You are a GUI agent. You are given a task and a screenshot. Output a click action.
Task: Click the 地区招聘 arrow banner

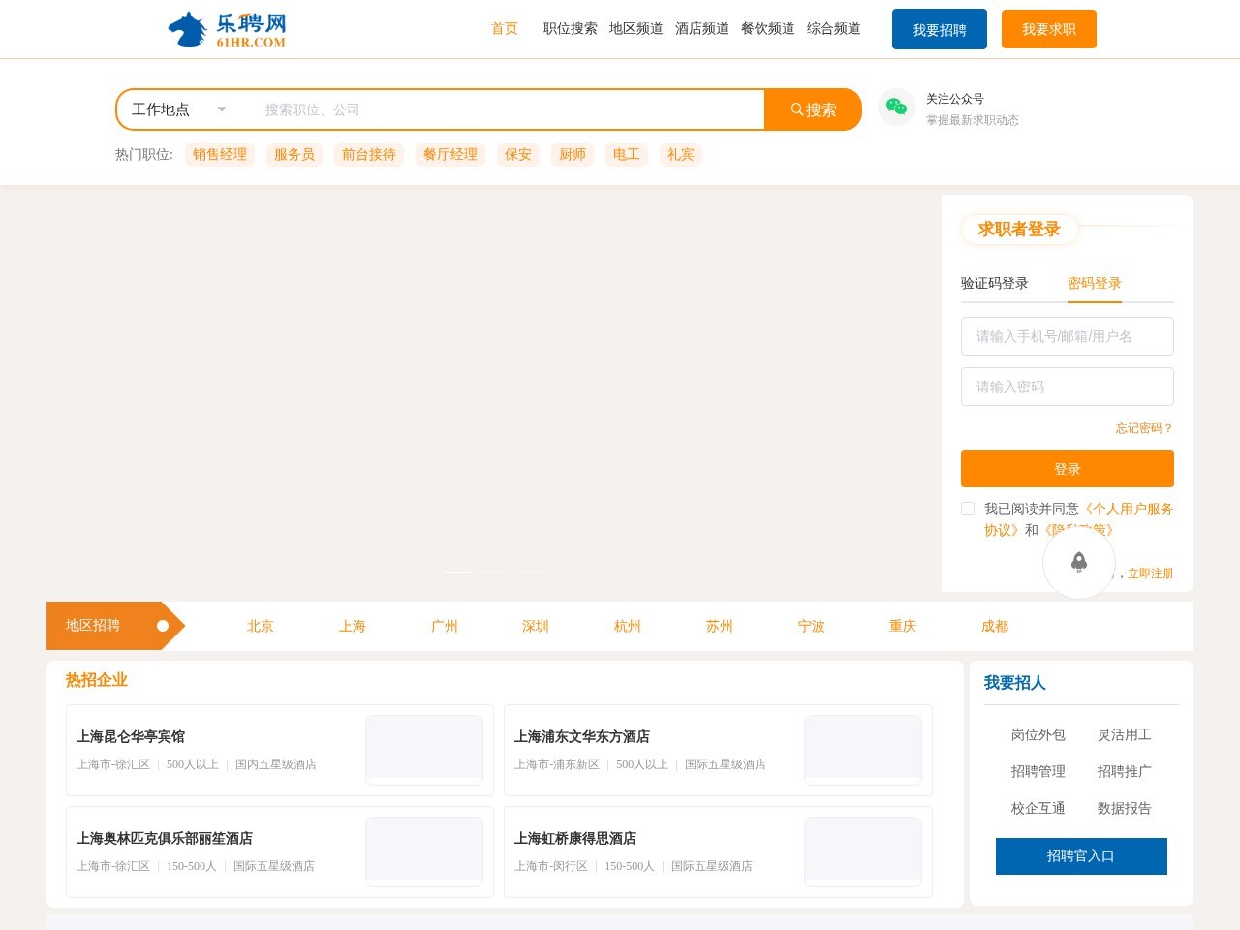click(x=107, y=626)
